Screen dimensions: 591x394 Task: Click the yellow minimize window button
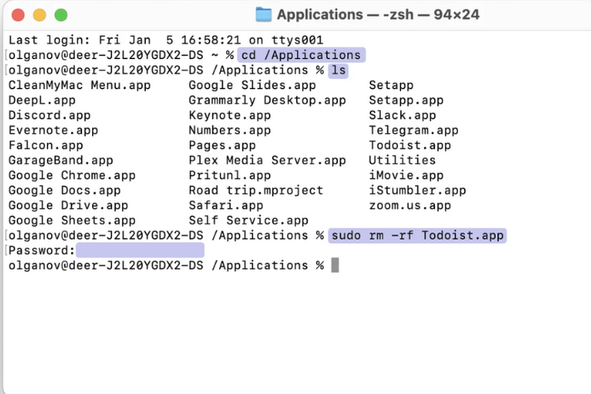point(39,15)
